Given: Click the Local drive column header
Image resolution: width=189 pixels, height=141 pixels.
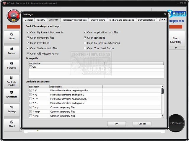Looking at the screenshot, I should [66, 63].
